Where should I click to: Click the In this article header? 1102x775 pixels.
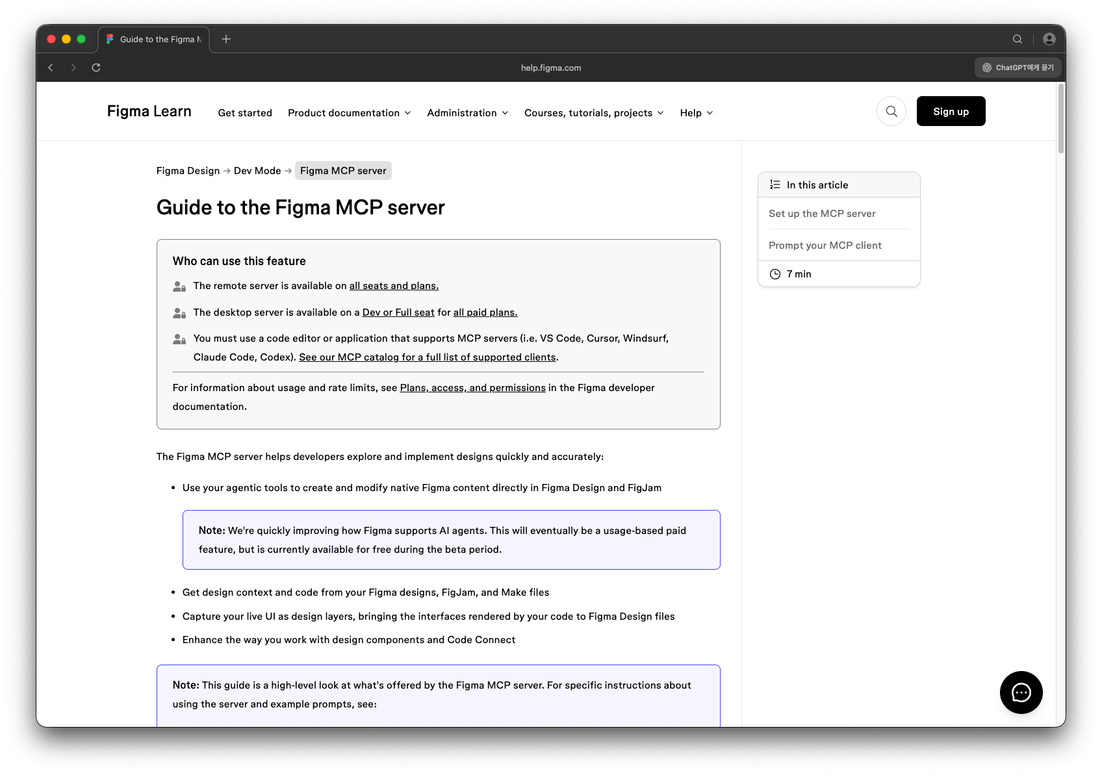839,185
